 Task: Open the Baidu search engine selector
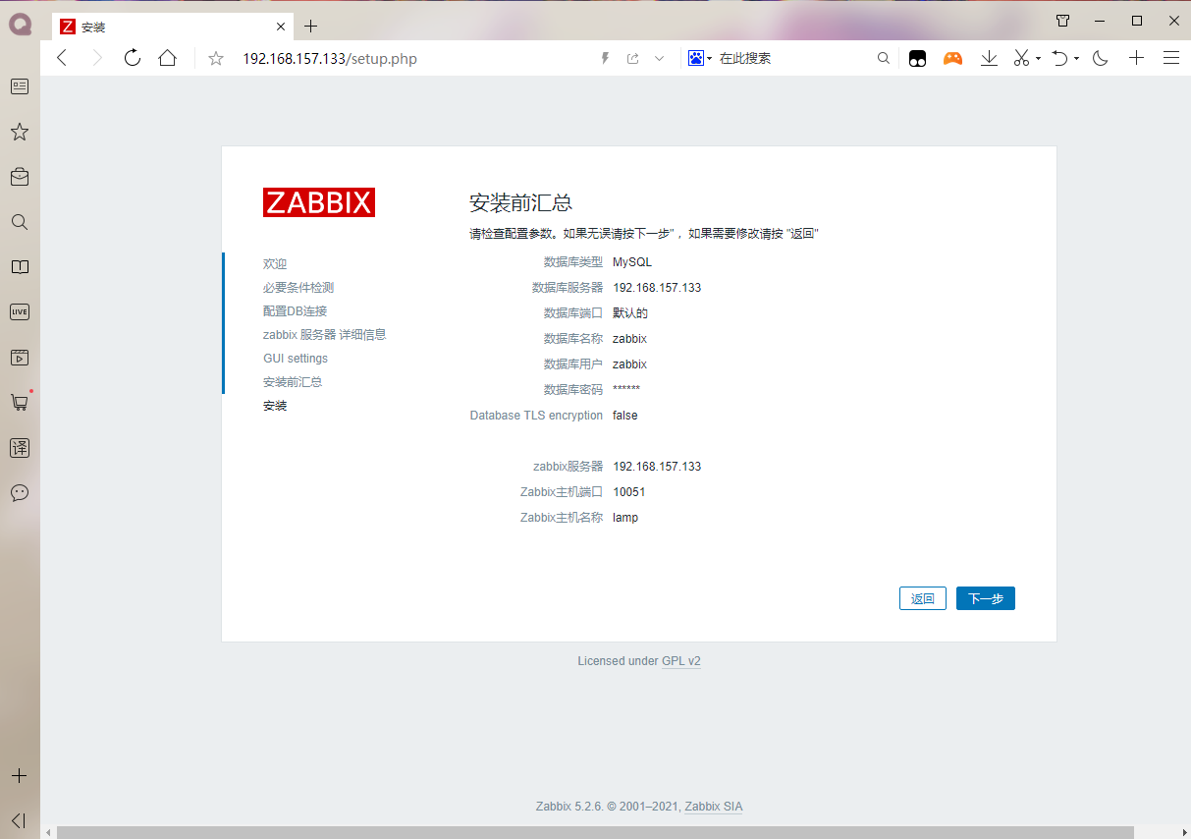699,59
